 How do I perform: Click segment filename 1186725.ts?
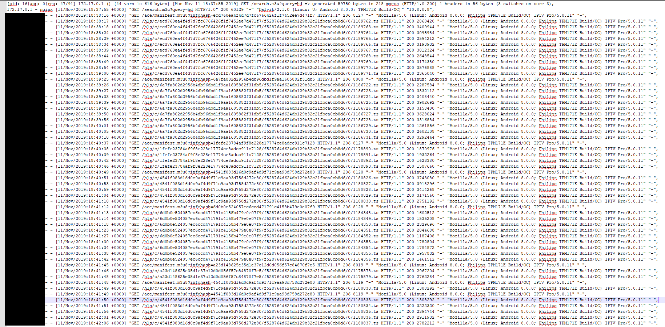point(365,102)
